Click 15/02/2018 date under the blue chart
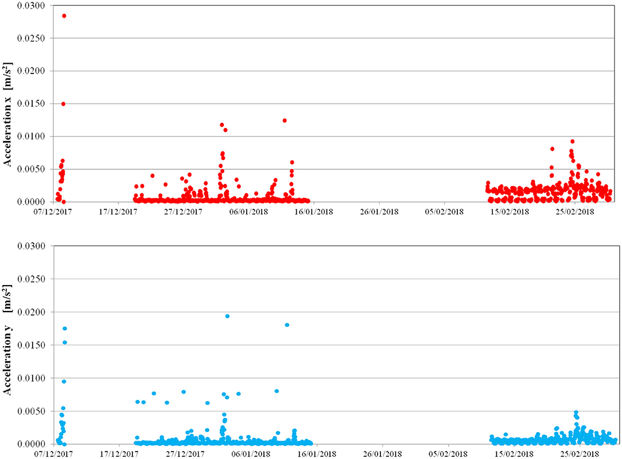 (514, 454)
